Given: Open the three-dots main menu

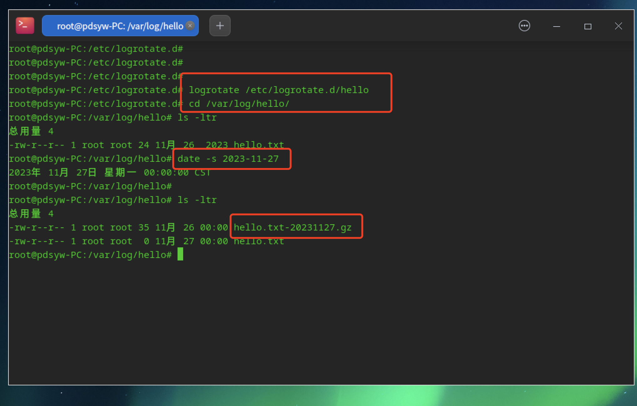Looking at the screenshot, I should click(x=524, y=26).
